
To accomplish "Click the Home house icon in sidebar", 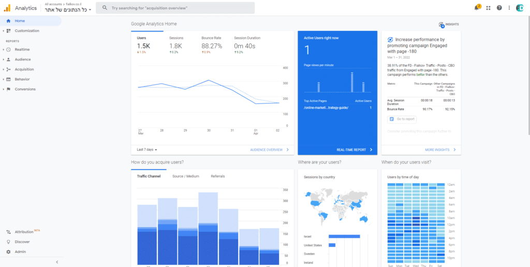I will coord(8,21).
